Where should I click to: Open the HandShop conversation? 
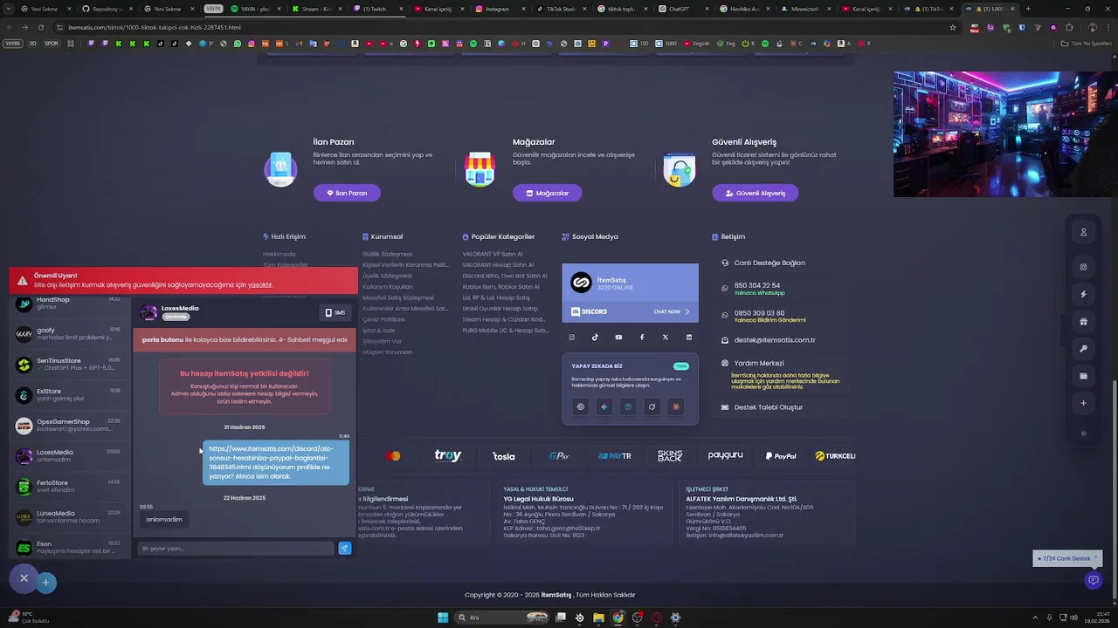70,303
